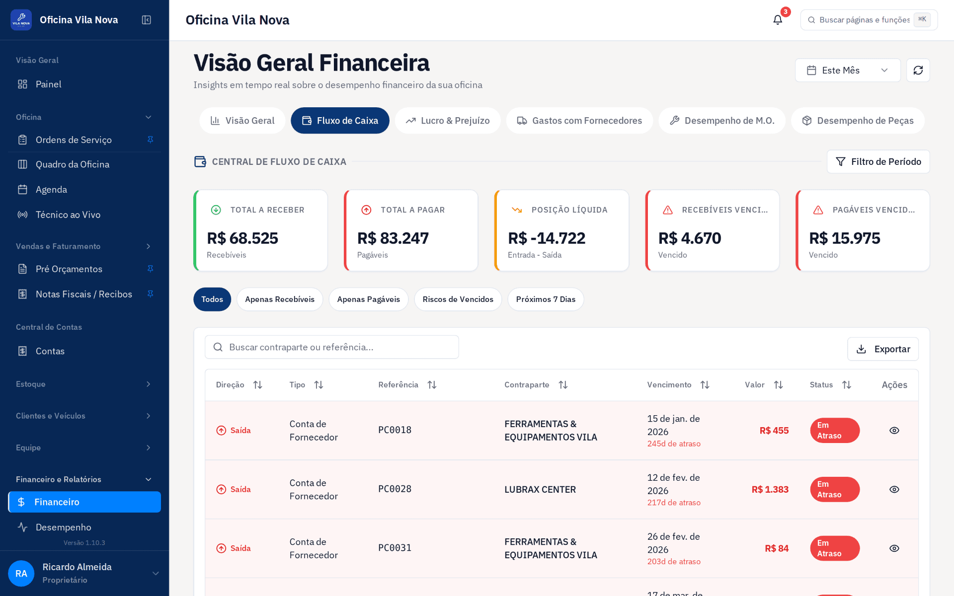
Task: Sort by Contraparte column arrows
Action: [x=563, y=385]
